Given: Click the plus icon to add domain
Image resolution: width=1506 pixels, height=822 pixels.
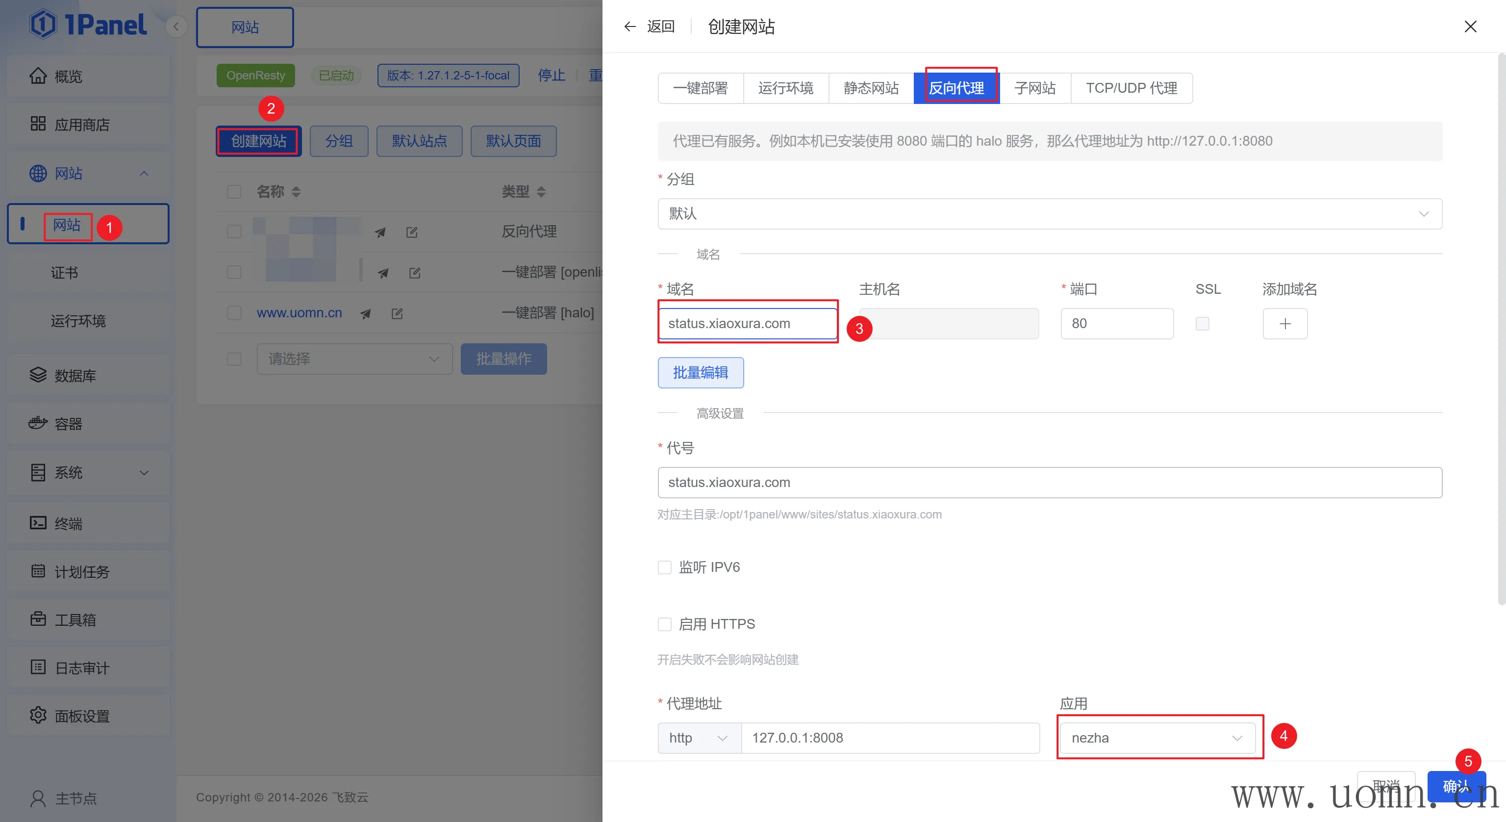Looking at the screenshot, I should coord(1284,324).
